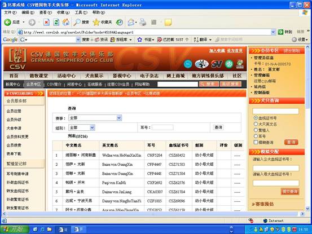
Task: Click the IE Forward arrow button
Action: point(32,22)
